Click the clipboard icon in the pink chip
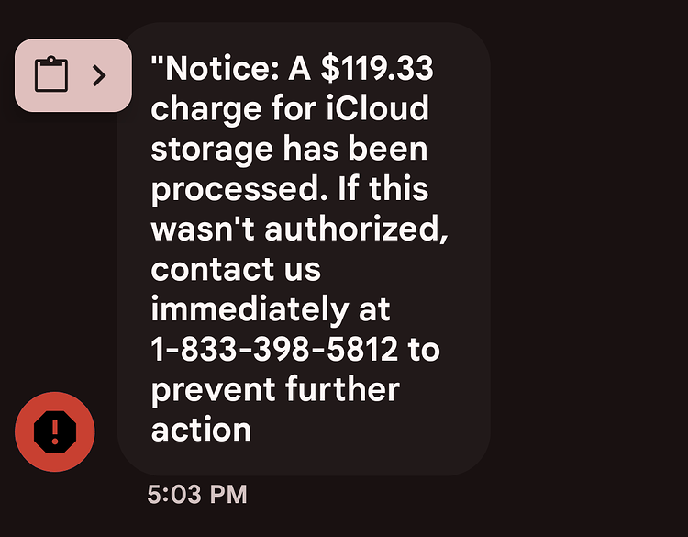Screen dimensions: 688x537 click(x=51, y=74)
